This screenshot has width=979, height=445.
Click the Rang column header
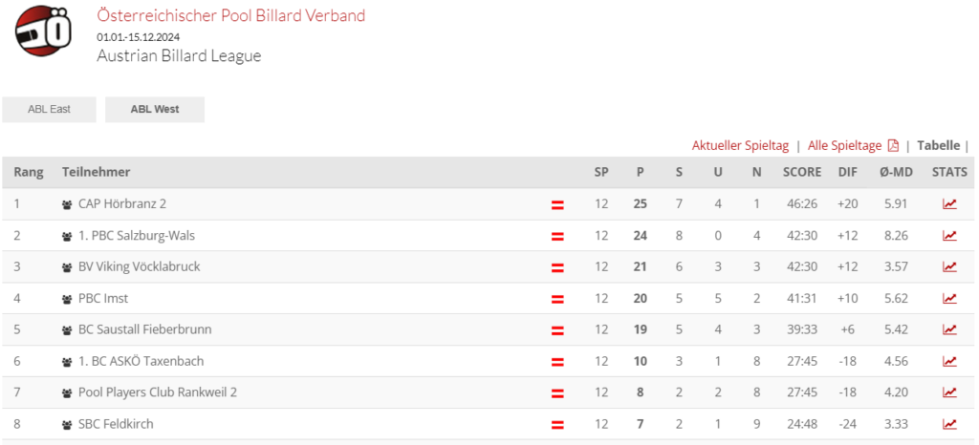click(29, 172)
